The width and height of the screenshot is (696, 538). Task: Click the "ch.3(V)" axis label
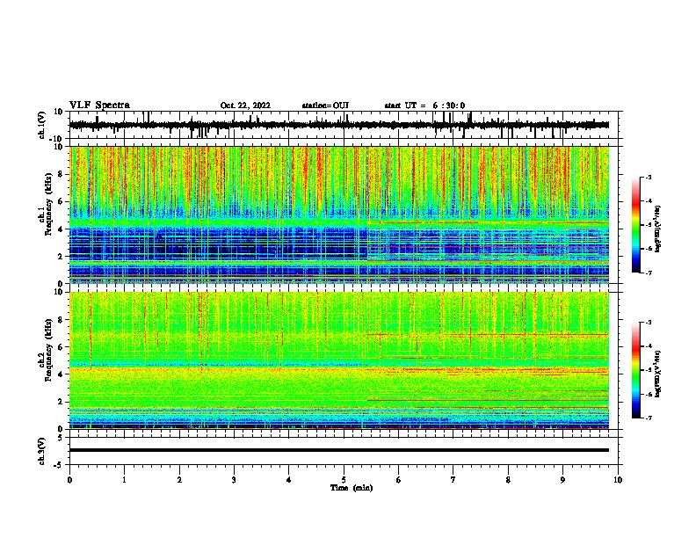[42, 451]
